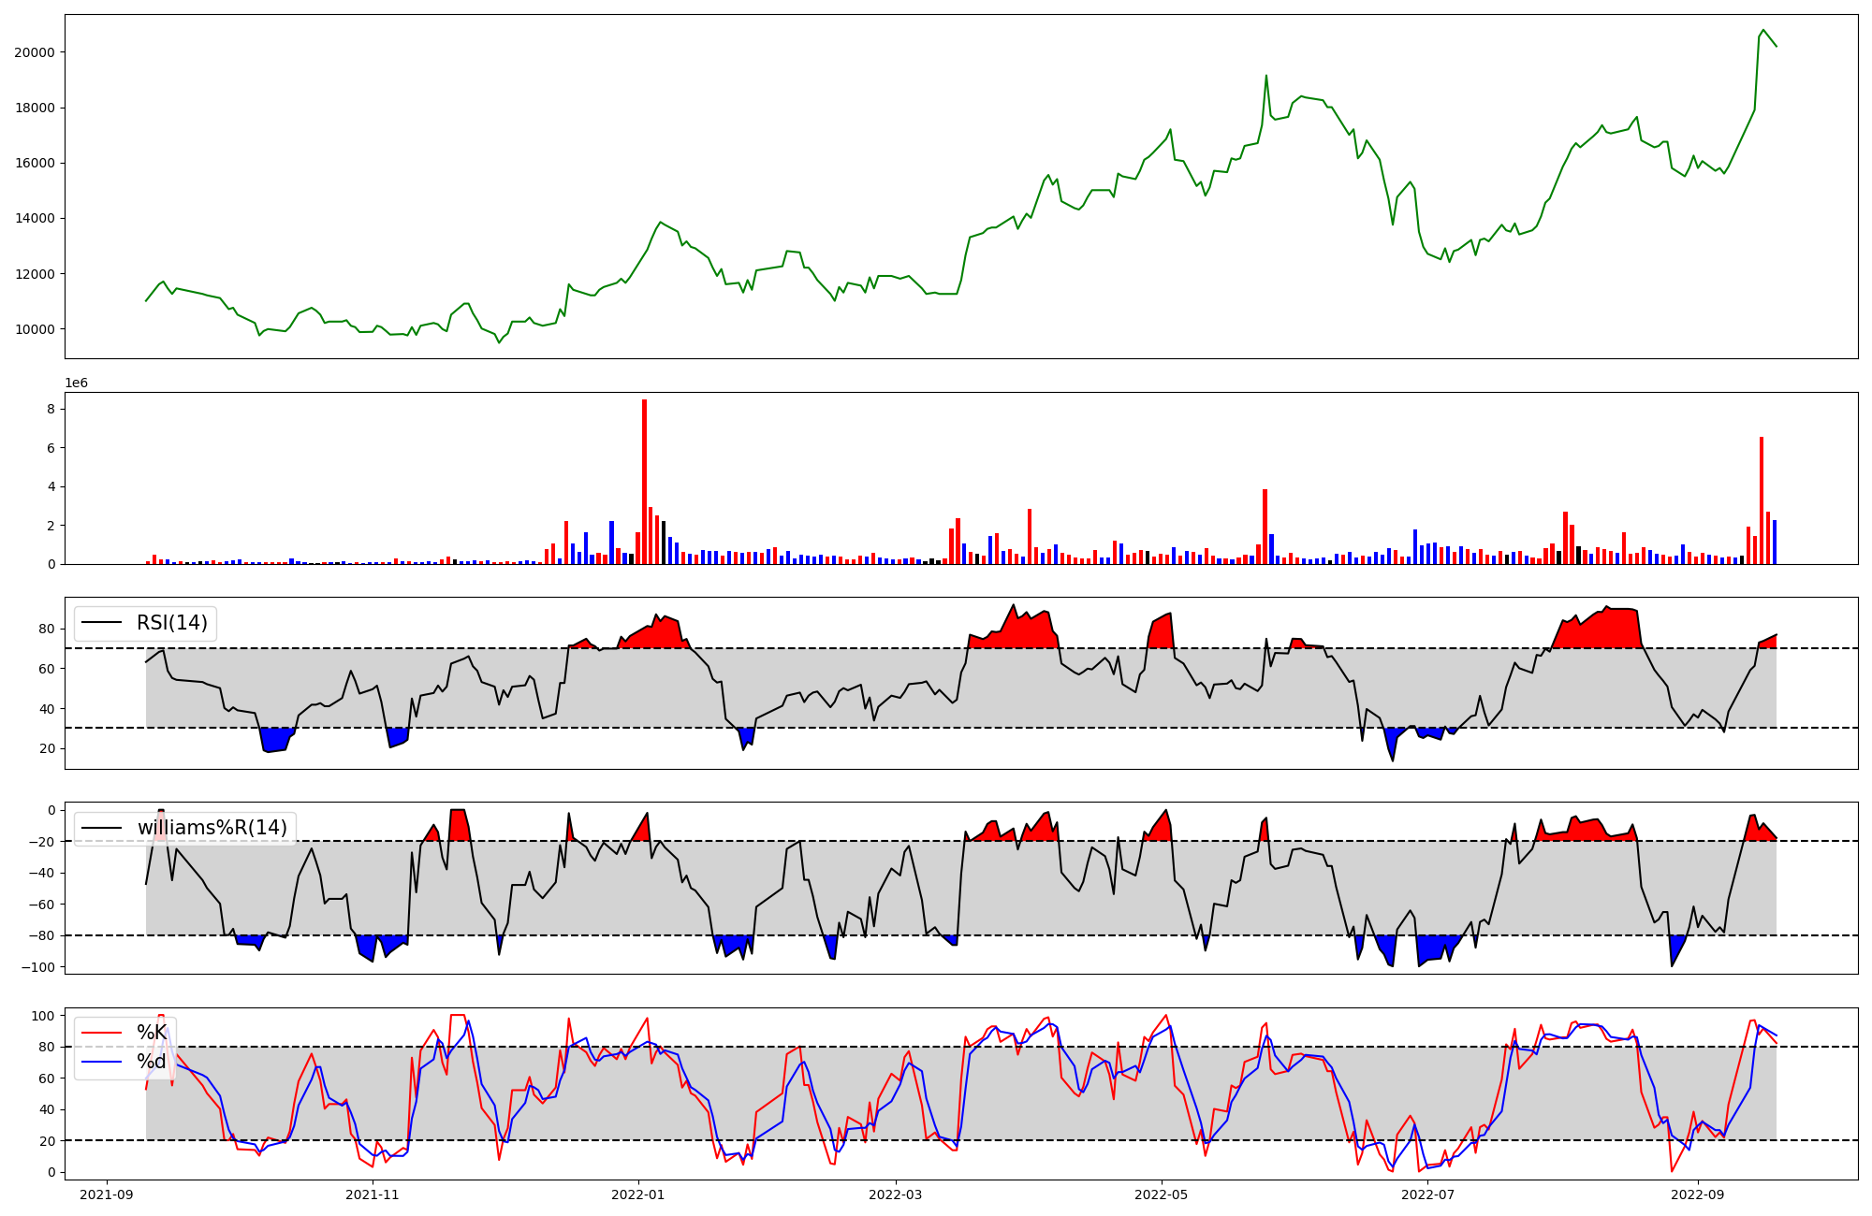Click the 1e6 volume scale label
The width and height of the screenshot is (1872, 1216).
[76, 383]
